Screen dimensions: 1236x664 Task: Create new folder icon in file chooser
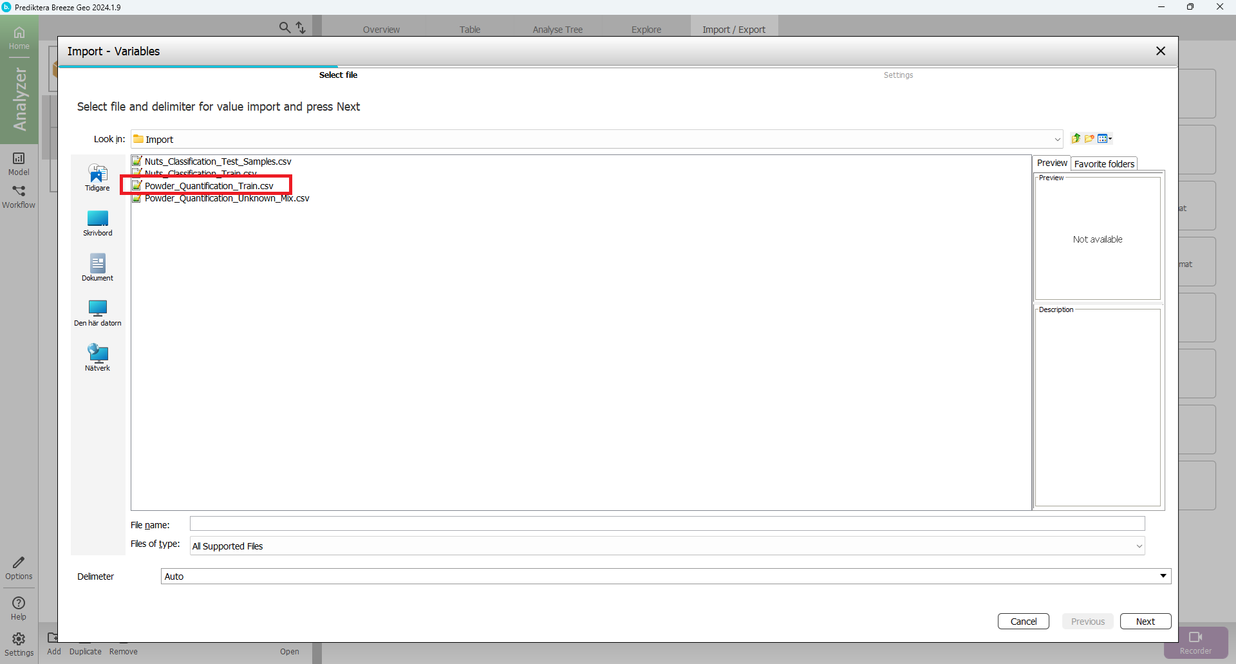point(1089,138)
